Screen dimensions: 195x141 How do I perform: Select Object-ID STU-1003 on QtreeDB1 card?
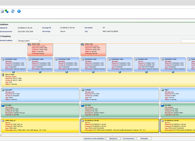point(12,94)
